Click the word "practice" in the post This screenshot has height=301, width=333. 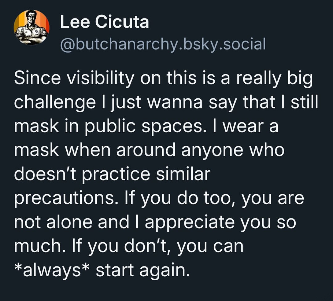coord(110,175)
